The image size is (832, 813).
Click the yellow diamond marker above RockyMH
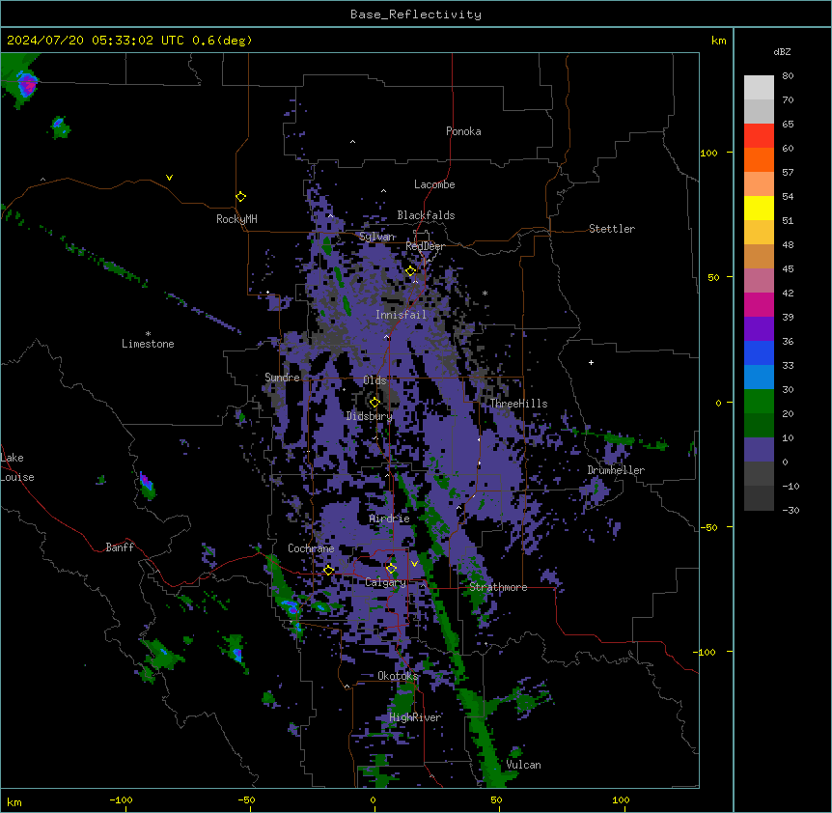tap(241, 197)
